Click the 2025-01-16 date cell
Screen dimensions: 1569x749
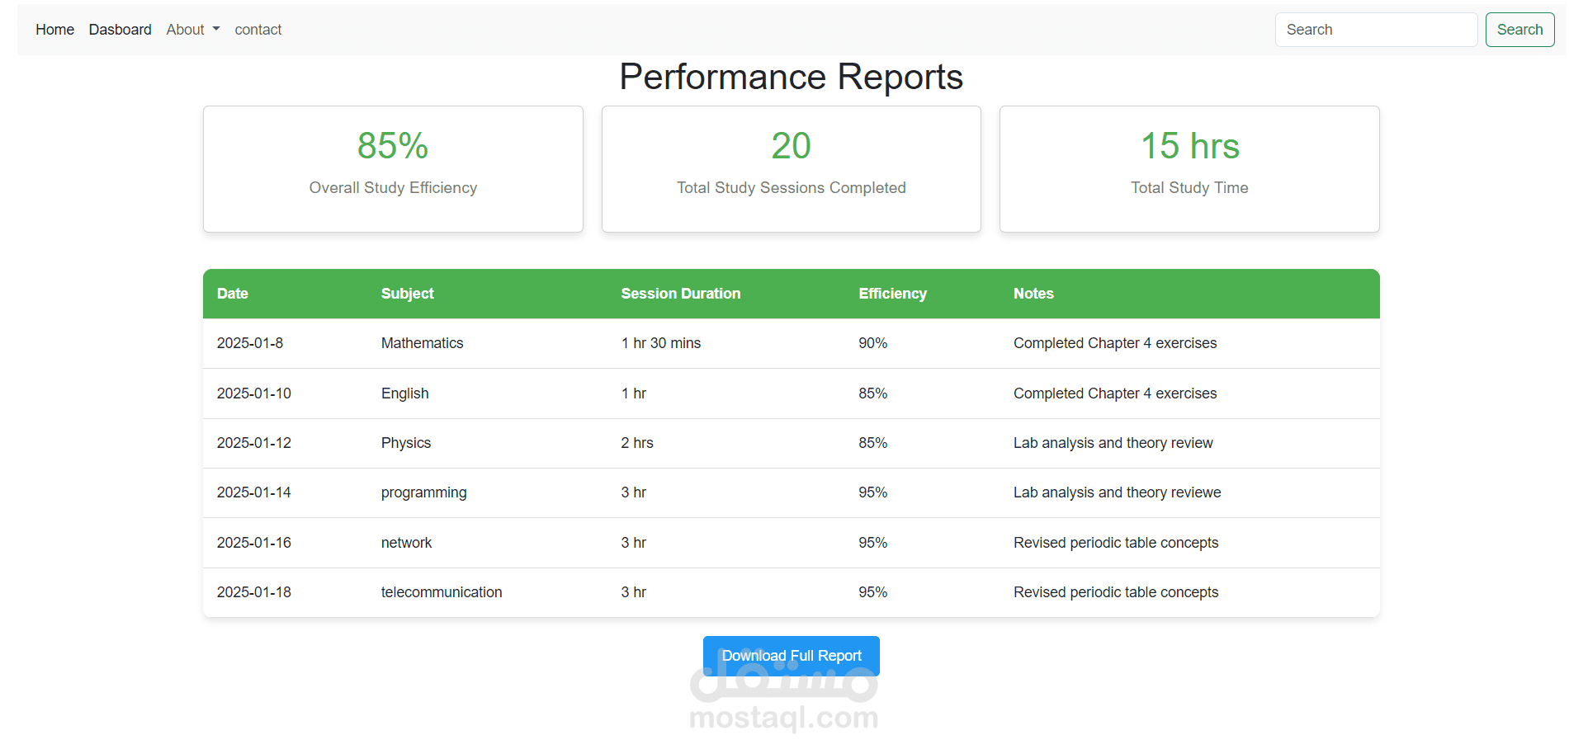[253, 543]
